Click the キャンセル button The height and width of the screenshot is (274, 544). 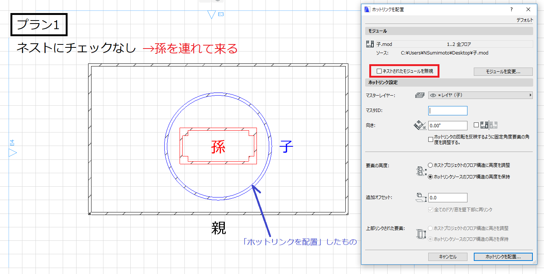447,257
